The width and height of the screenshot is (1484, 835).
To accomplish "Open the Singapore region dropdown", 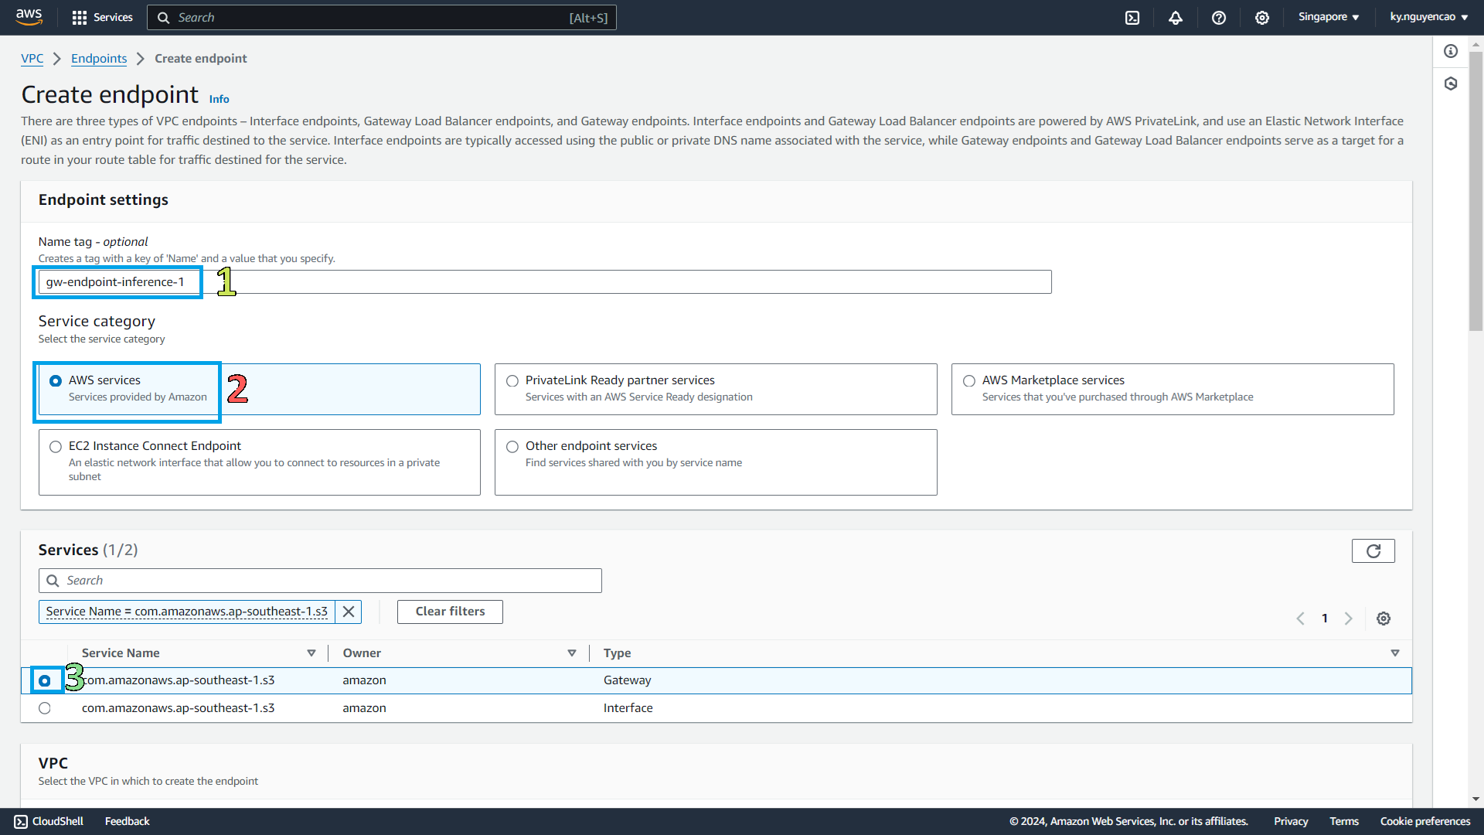I will click(x=1328, y=17).
